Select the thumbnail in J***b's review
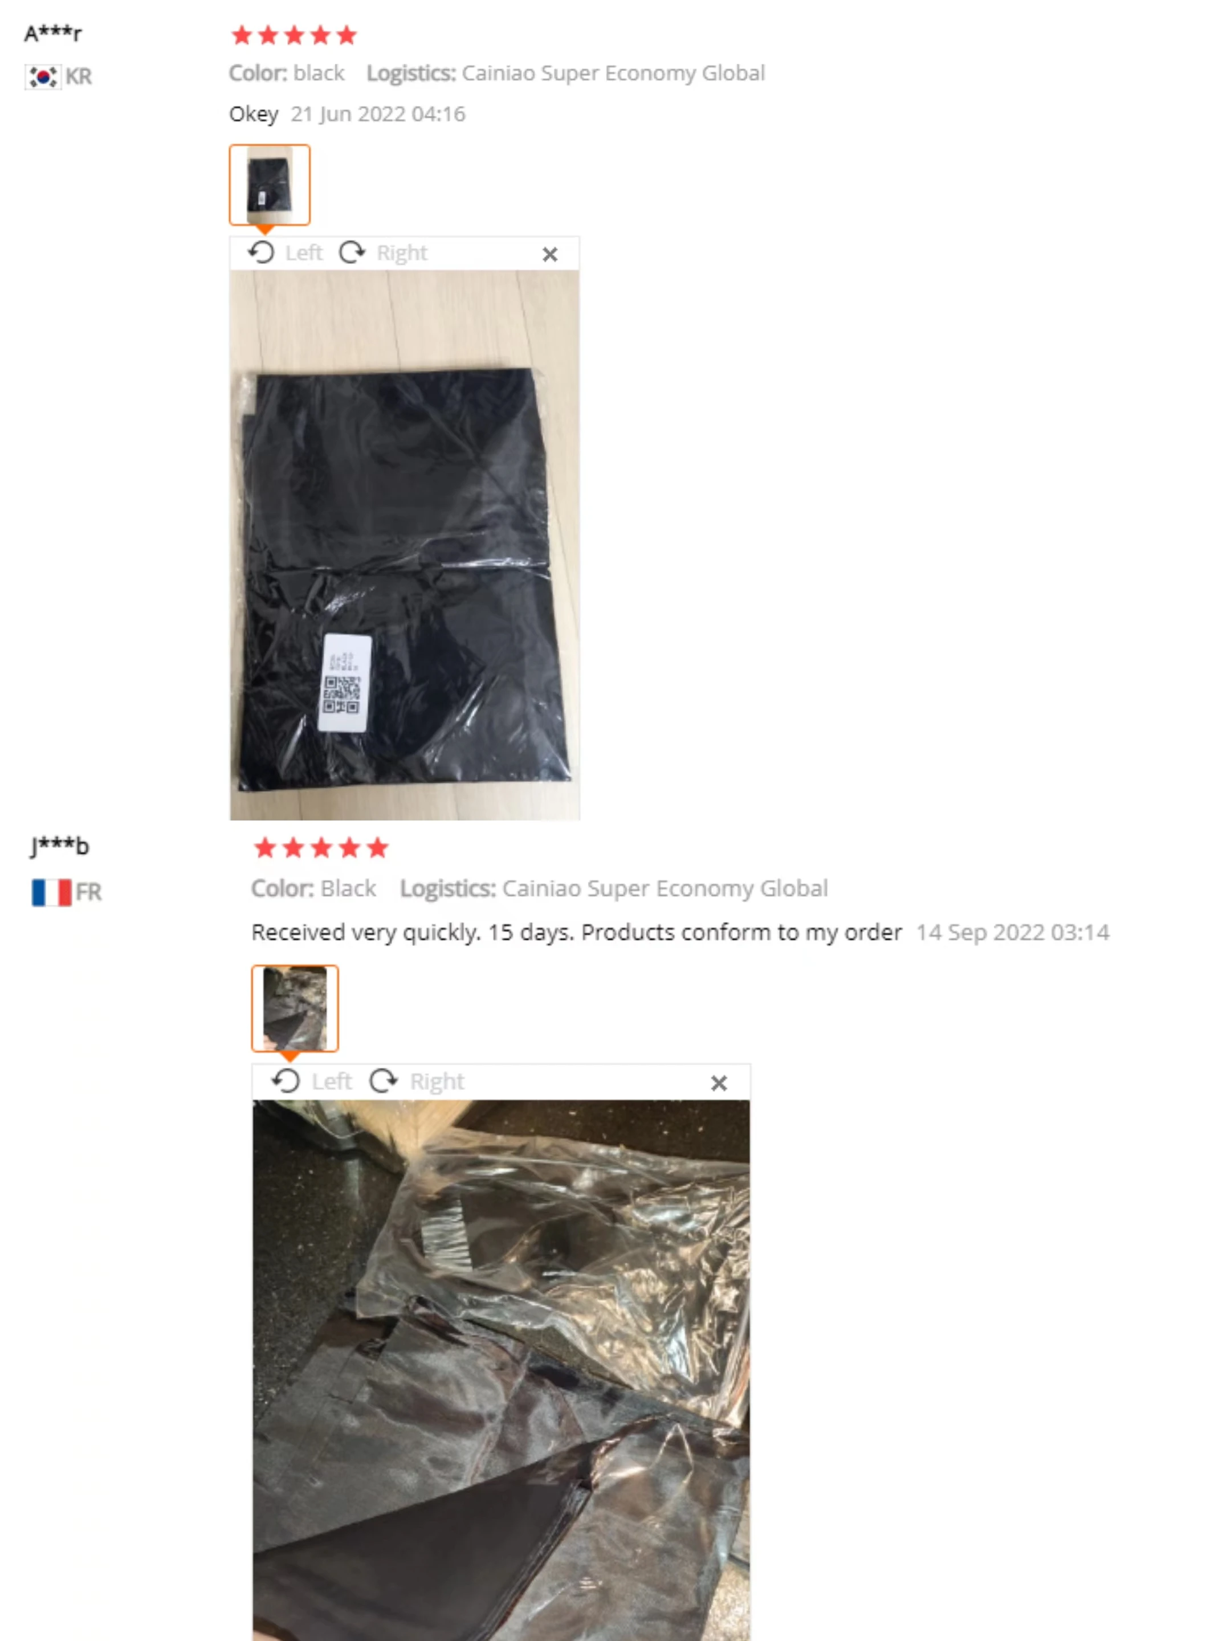This screenshot has width=1231, height=1641. tap(295, 1008)
